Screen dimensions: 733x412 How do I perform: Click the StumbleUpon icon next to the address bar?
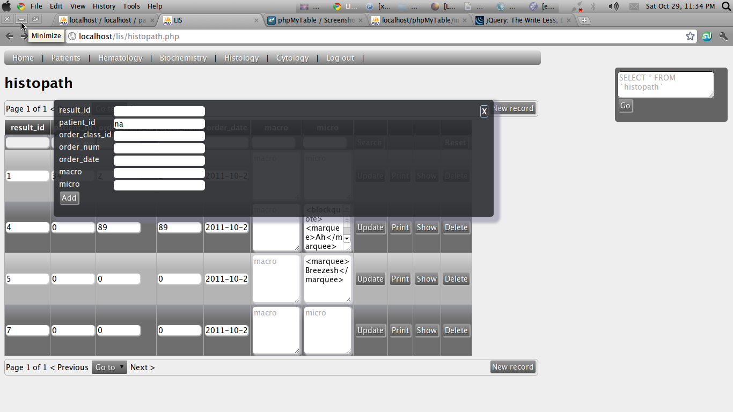pos(706,36)
